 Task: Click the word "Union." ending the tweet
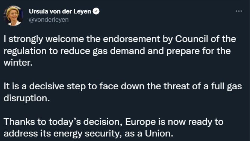click(159, 133)
